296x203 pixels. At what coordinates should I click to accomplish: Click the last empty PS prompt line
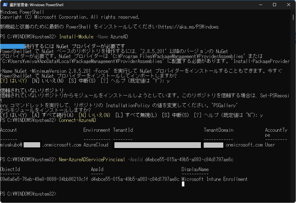click(x=28, y=194)
